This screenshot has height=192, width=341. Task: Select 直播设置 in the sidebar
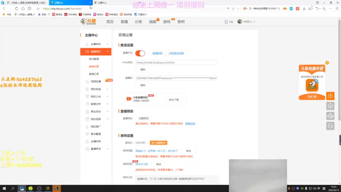[x=94, y=67]
